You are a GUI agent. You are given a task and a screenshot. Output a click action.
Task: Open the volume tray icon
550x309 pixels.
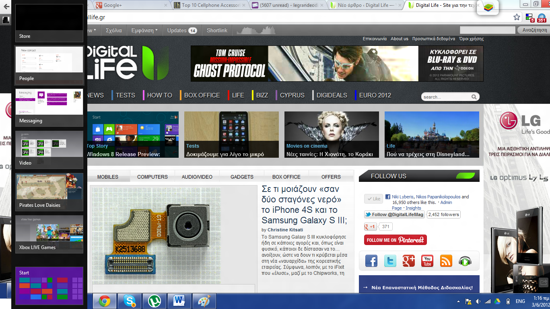[478, 301]
